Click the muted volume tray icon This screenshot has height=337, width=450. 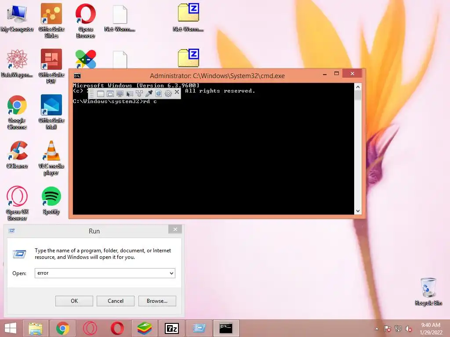pyautogui.click(x=408, y=329)
